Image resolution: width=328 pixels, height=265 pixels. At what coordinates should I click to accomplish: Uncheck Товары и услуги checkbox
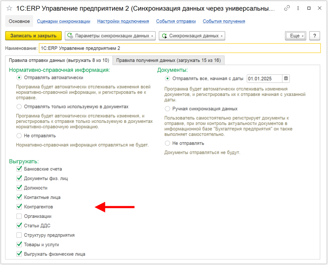click(x=19, y=244)
